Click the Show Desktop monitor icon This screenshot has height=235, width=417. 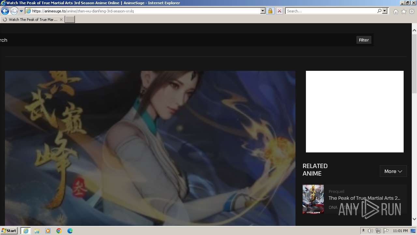413,231
